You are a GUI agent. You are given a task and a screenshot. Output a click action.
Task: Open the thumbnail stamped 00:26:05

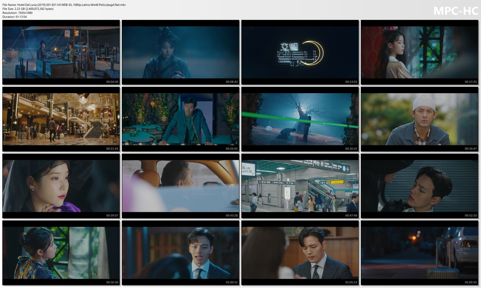tap(180, 119)
